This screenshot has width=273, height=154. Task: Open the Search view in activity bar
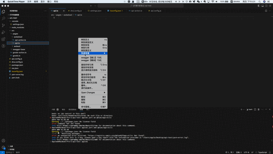coord(3,18)
